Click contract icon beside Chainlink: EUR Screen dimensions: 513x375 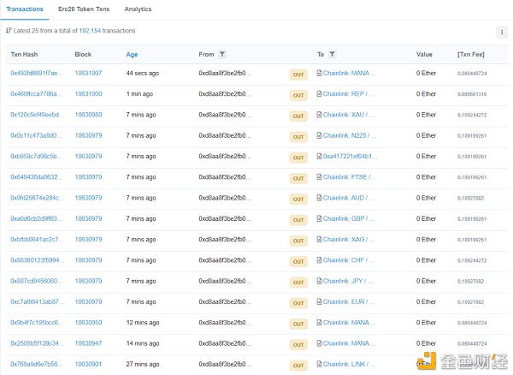pos(319,301)
